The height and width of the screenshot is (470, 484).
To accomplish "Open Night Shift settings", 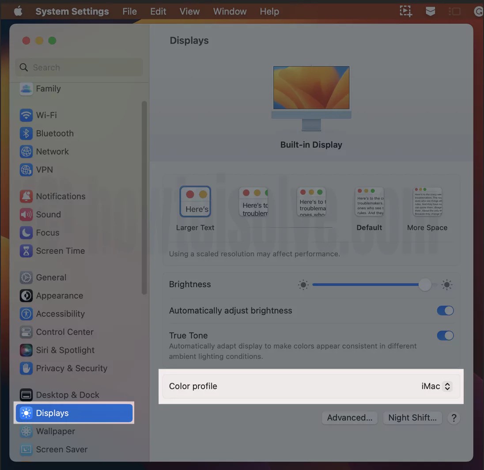I will point(412,417).
